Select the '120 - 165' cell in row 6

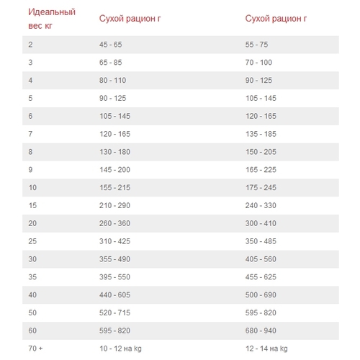coord(261,116)
